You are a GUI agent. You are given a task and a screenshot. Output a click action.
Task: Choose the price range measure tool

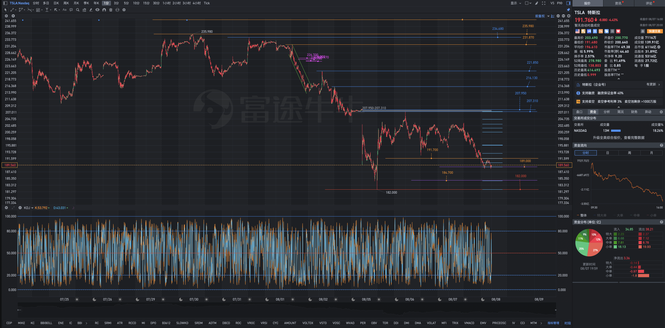point(47,10)
